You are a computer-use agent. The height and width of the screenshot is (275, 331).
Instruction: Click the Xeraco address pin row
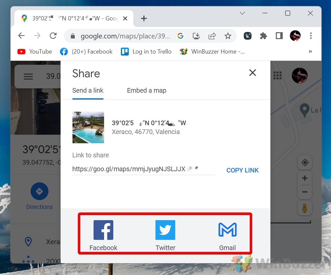pos(36,242)
